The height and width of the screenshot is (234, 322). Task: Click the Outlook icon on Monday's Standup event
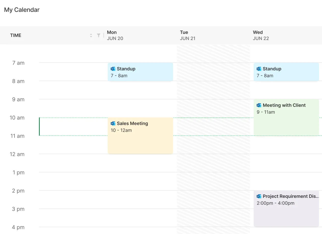pos(113,69)
